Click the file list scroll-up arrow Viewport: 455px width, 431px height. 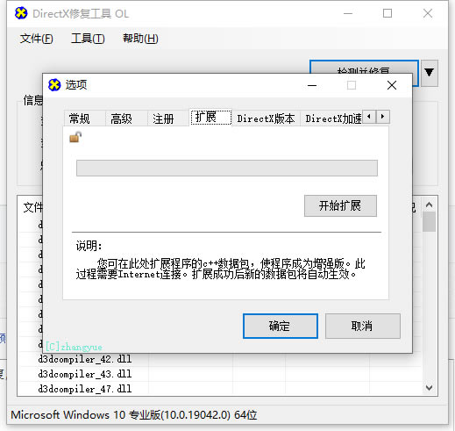tap(429, 205)
